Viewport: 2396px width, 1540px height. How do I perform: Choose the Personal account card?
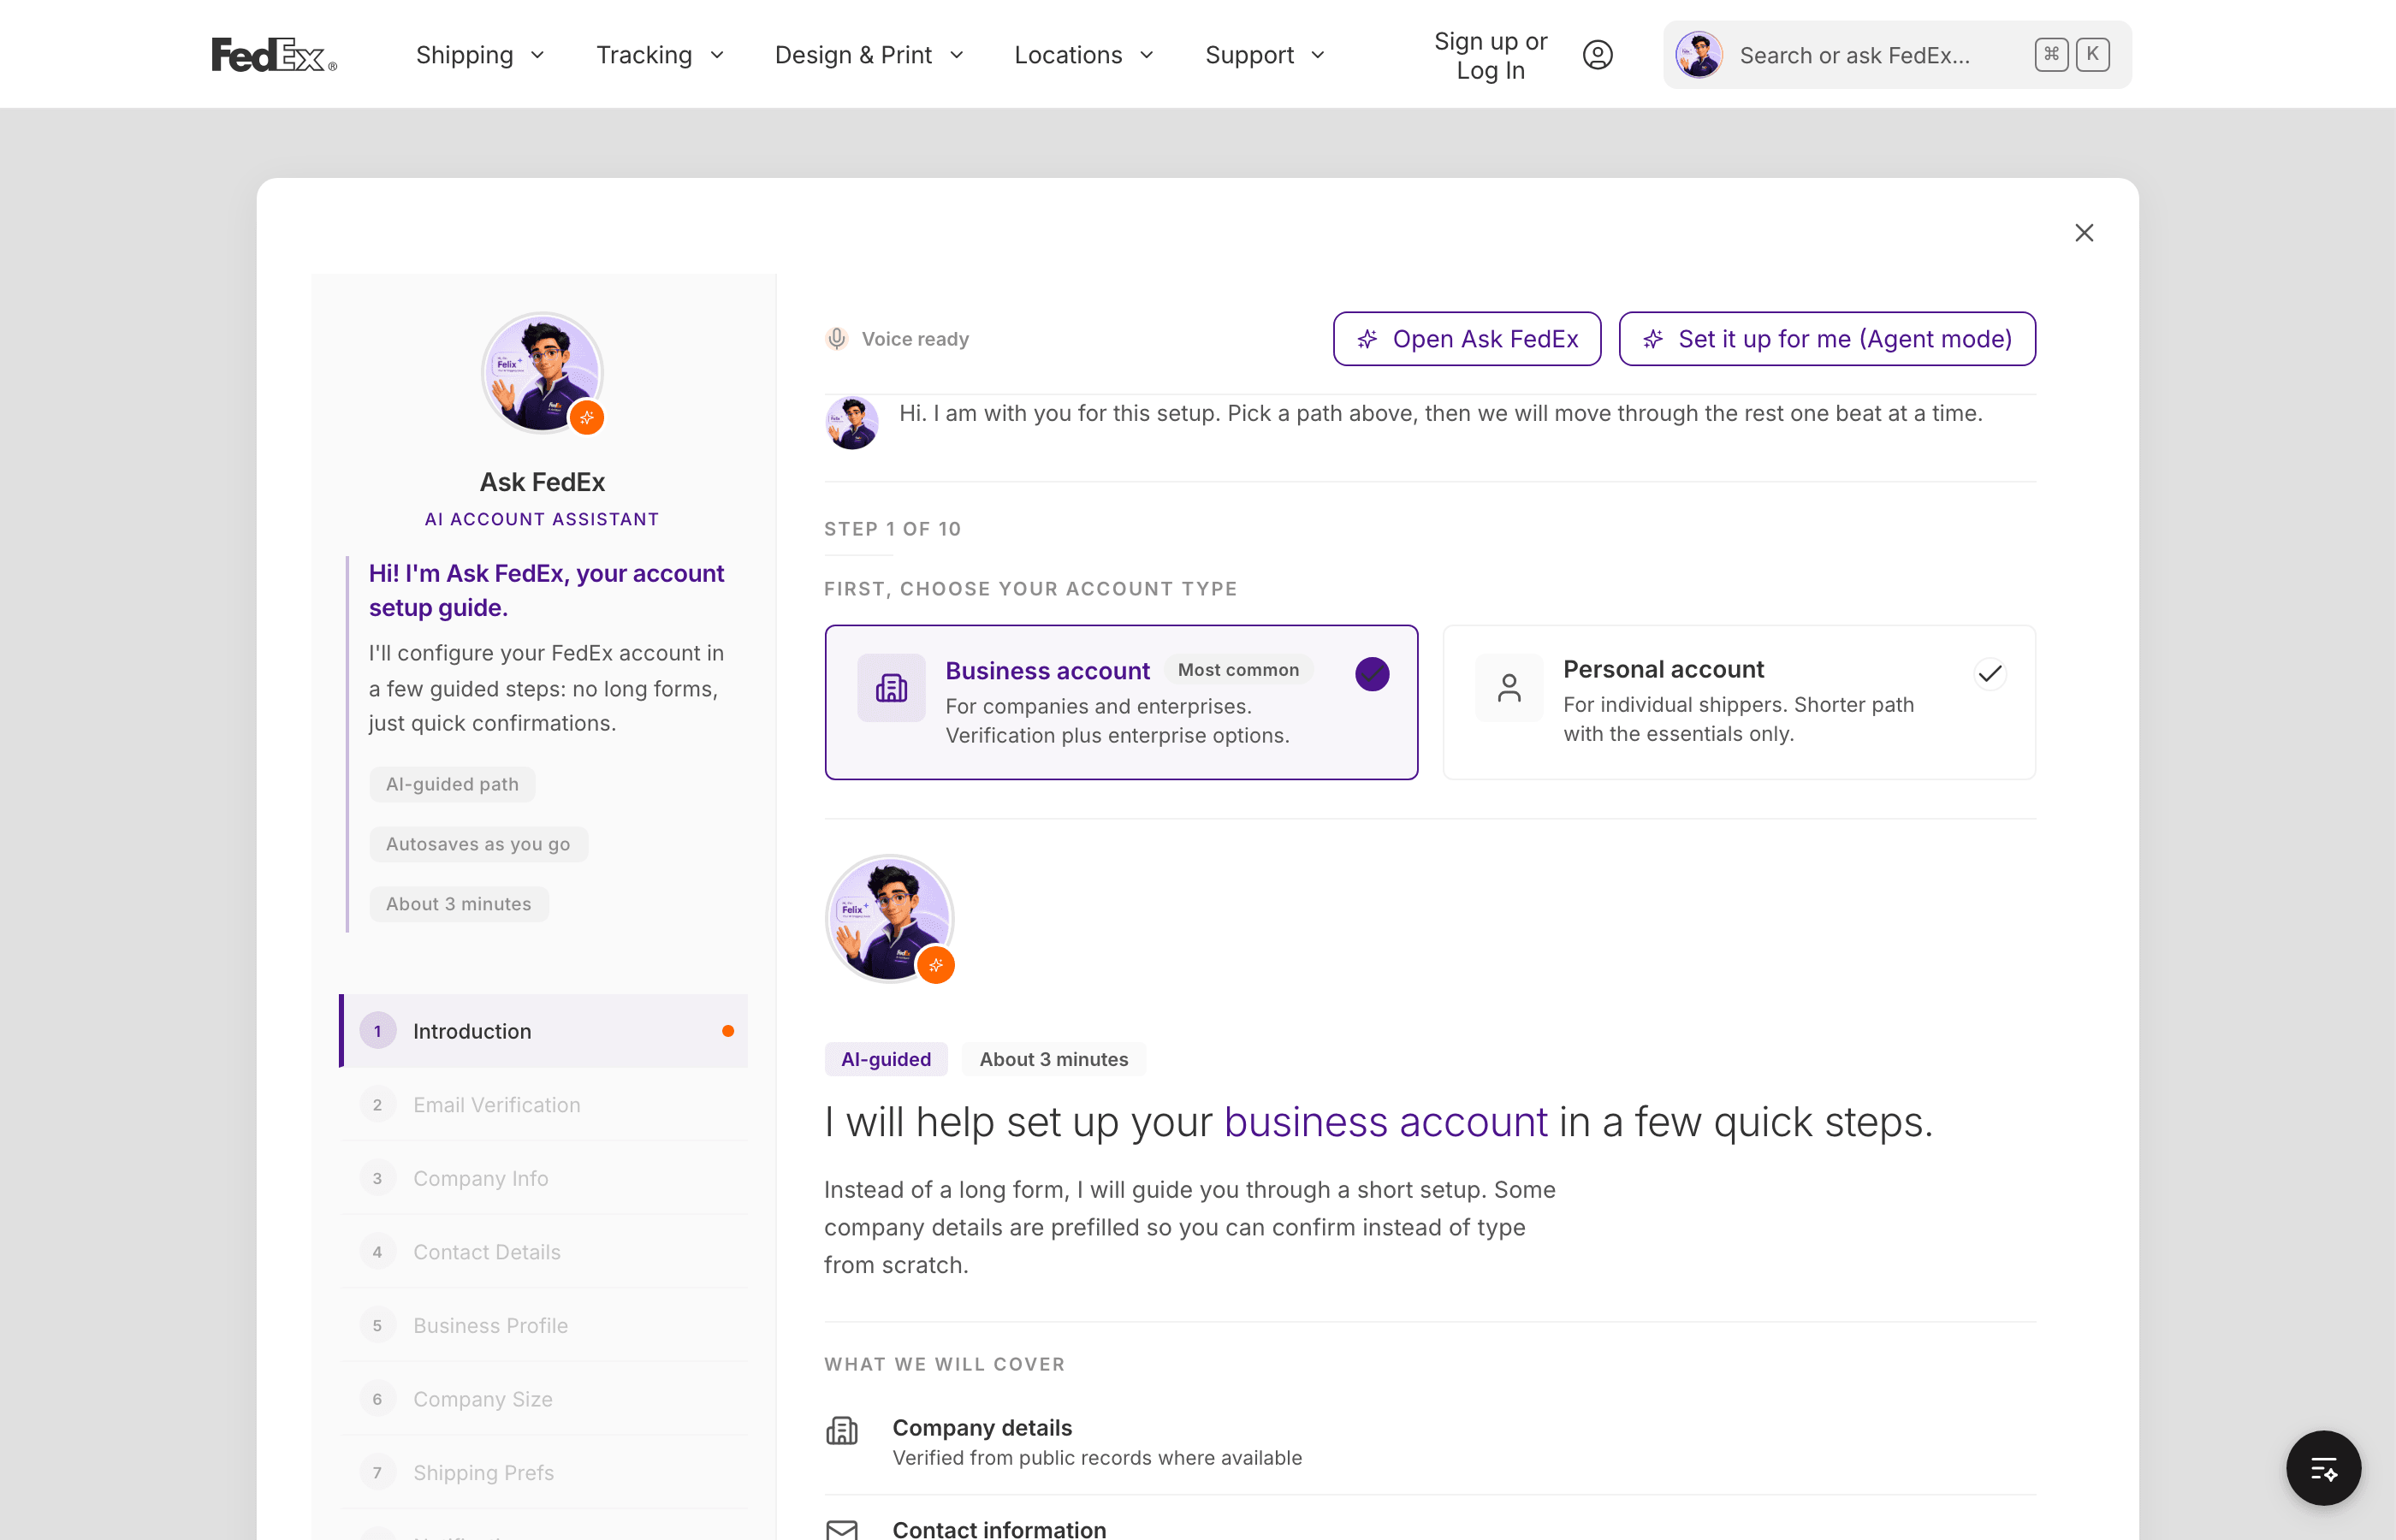tap(1738, 702)
